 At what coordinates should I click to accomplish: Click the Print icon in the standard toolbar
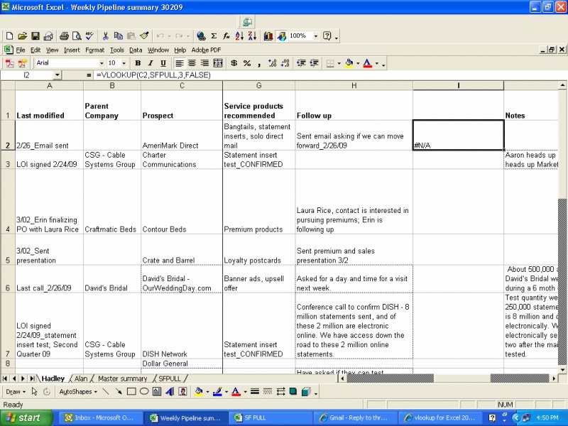pos(64,36)
